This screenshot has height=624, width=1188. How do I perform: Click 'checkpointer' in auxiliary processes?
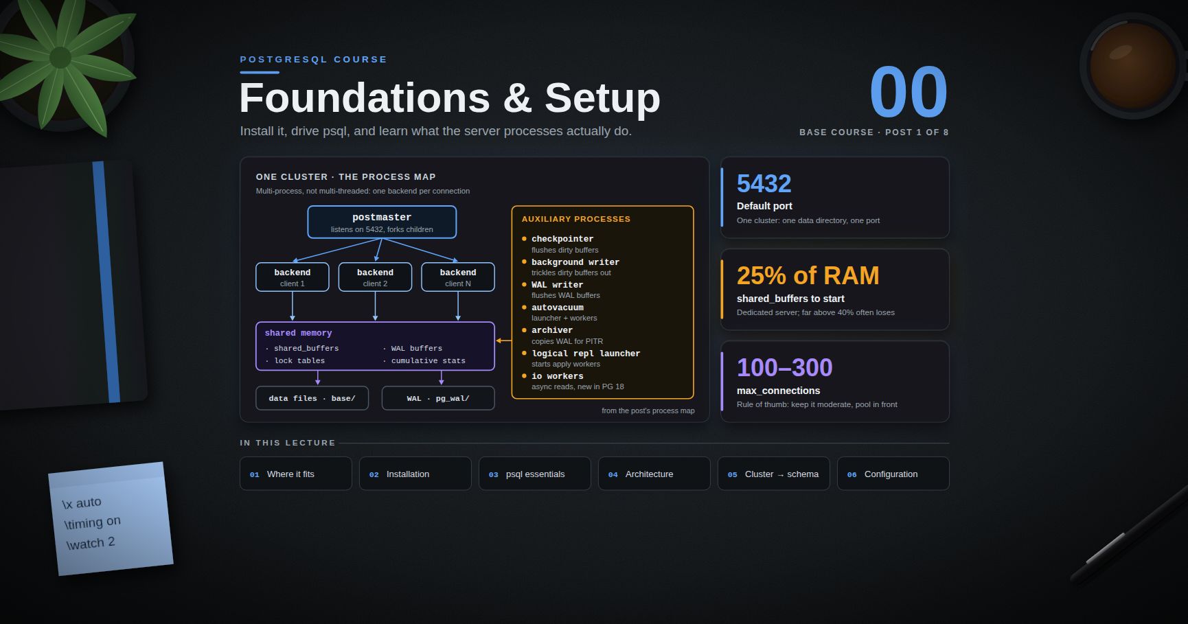tap(562, 239)
